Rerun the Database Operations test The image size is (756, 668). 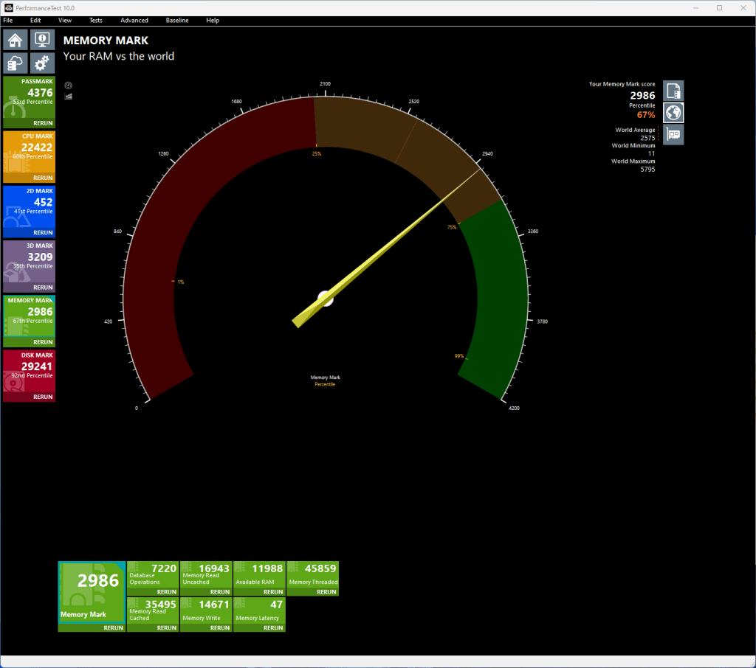click(166, 592)
